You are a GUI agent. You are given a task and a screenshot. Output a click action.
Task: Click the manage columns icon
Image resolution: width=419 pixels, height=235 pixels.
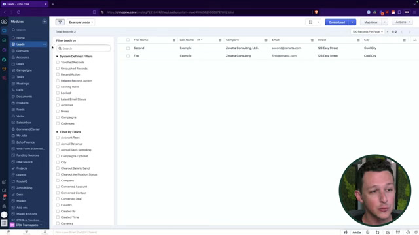click(x=414, y=40)
